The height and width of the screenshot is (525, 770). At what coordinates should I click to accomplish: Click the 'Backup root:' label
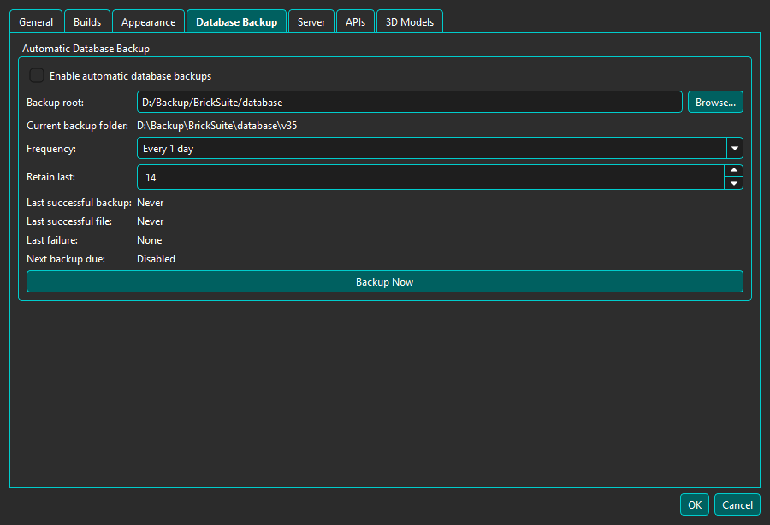click(55, 103)
